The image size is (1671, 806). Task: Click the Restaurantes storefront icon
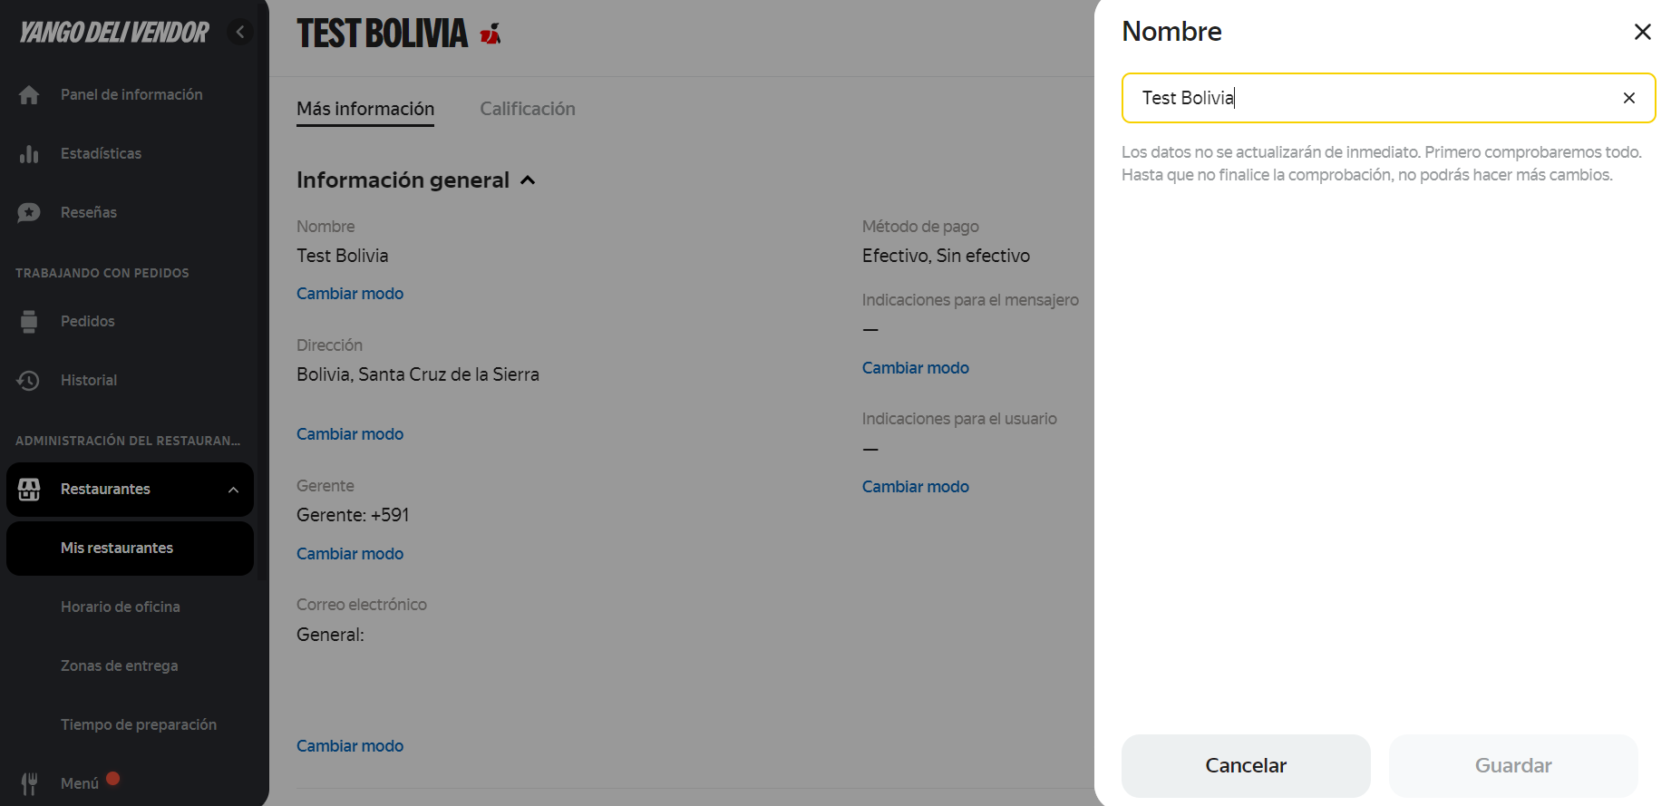coord(29,490)
